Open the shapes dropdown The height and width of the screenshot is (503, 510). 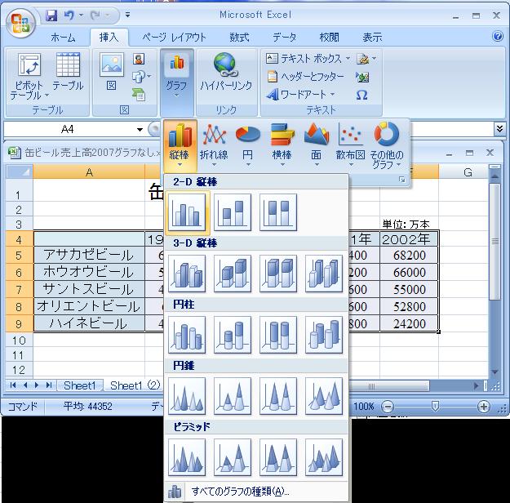[142, 77]
